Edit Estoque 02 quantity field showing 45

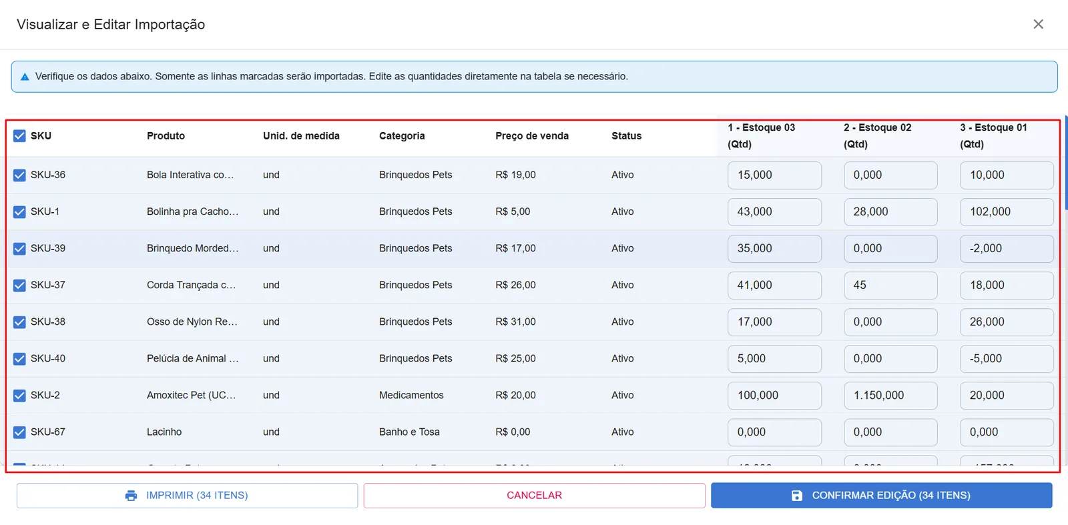(890, 286)
